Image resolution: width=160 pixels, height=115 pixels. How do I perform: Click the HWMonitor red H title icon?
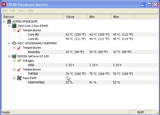pyautogui.click(x=4, y=4)
